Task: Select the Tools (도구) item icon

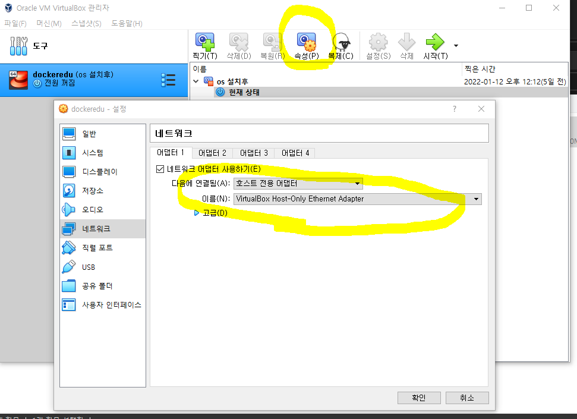Action: (18, 46)
